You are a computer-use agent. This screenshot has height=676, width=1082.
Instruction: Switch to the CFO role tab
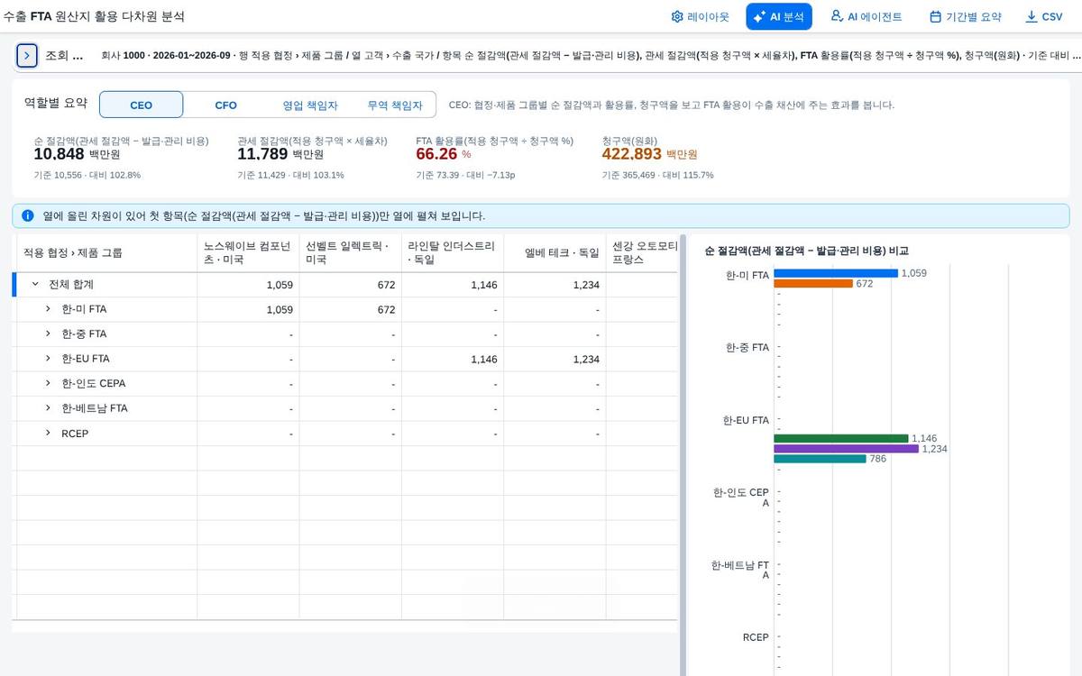pyautogui.click(x=225, y=105)
